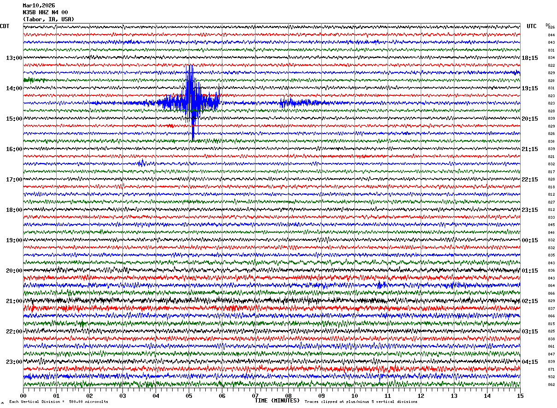The image size is (557, 408).
Task: Click the DC offset value 871
Action: 551,369
